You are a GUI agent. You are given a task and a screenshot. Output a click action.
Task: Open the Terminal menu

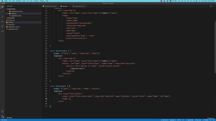[x=36, y=1]
